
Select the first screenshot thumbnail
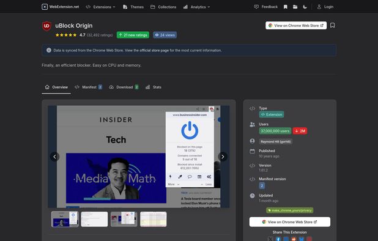click(x=65, y=219)
